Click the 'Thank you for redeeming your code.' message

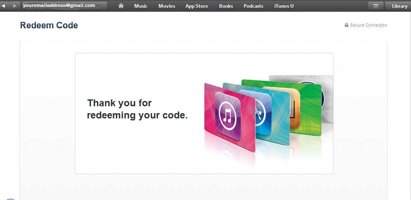point(137,109)
